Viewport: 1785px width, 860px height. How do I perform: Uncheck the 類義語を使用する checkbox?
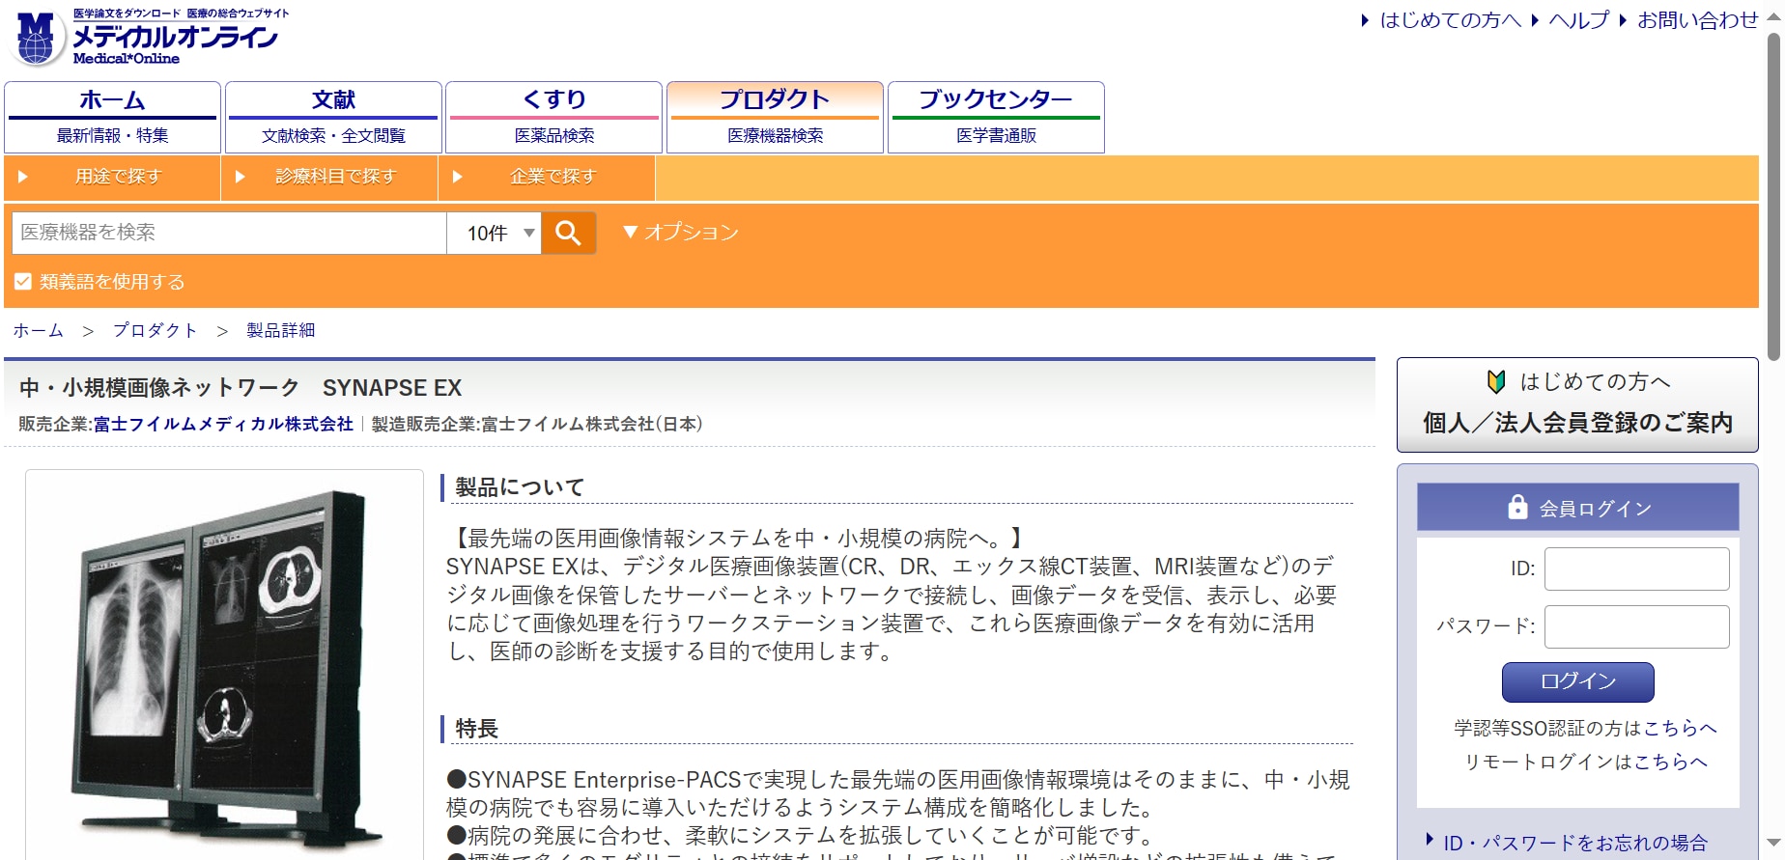[x=23, y=282]
